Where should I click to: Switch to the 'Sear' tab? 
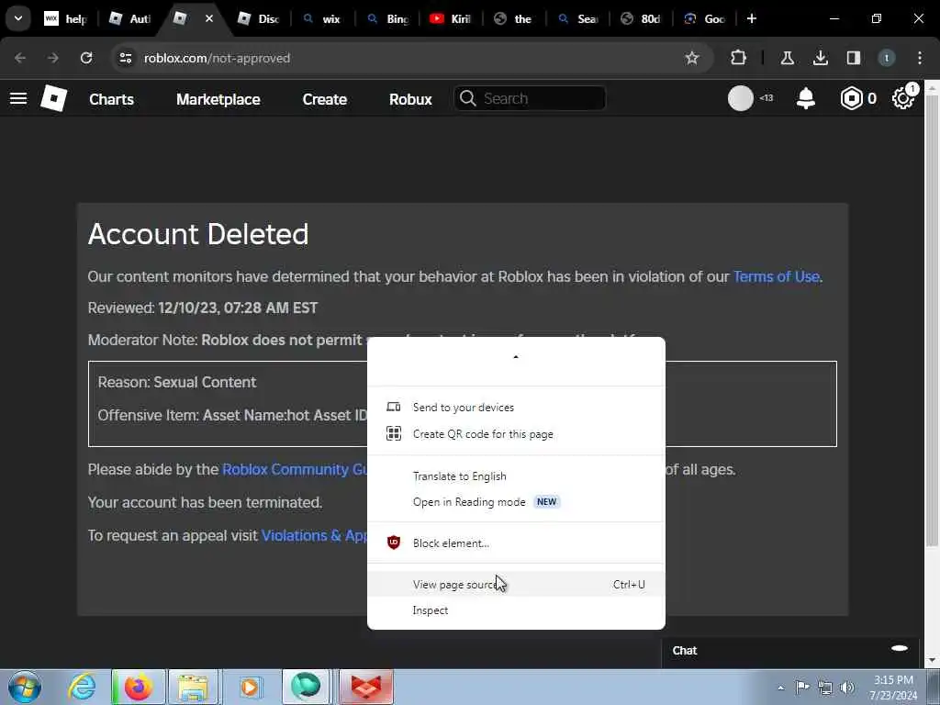(x=578, y=19)
